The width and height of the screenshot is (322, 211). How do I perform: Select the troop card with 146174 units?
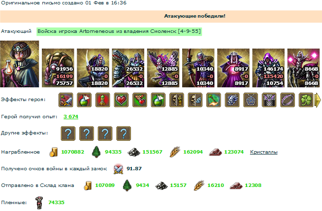(x=268, y=68)
